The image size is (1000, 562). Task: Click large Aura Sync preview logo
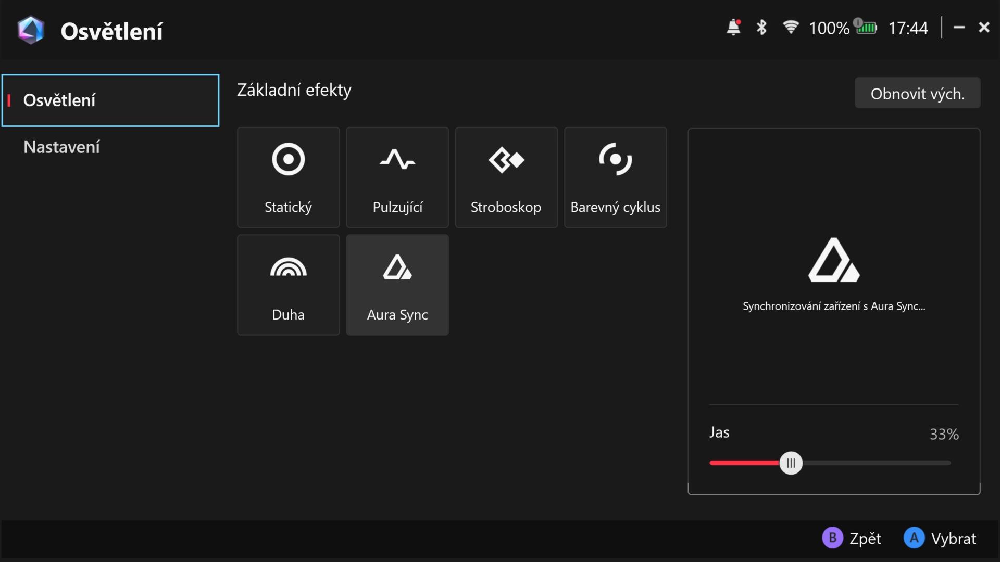[x=833, y=260]
